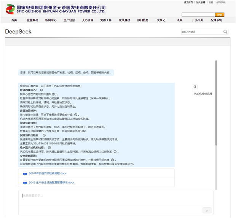The image size is (236, 218).
Task: Open the 法规 menu item
Action: 179,20
